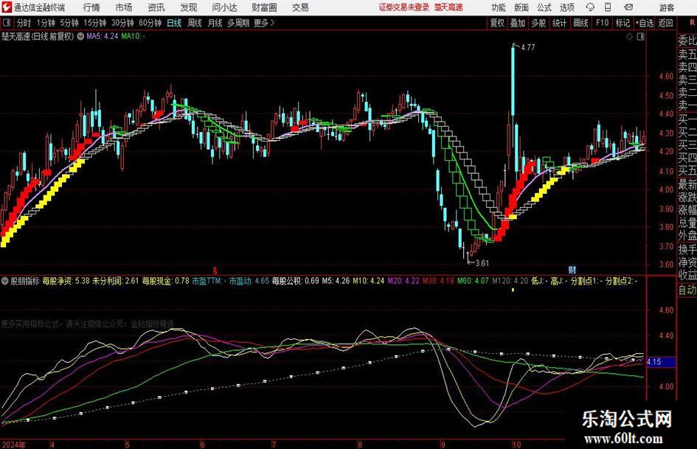Toggle the left panel icon beside 分时
Image resolution: width=697 pixels, height=449 pixels.
pos(7,23)
